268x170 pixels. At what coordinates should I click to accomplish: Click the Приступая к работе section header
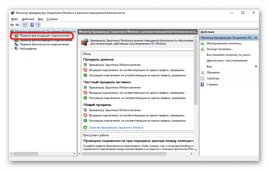point(137,135)
